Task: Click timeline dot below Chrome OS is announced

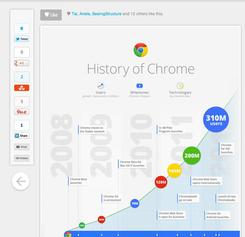Action: pos(102,235)
